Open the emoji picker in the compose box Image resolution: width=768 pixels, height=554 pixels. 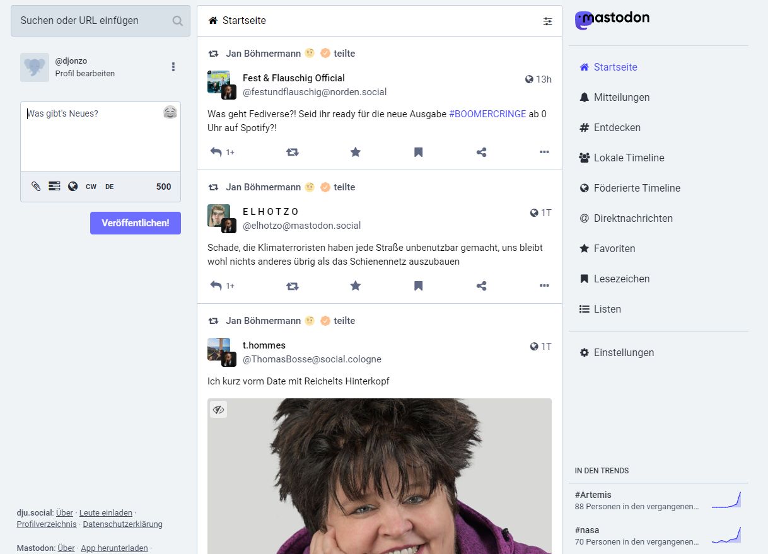(170, 113)
